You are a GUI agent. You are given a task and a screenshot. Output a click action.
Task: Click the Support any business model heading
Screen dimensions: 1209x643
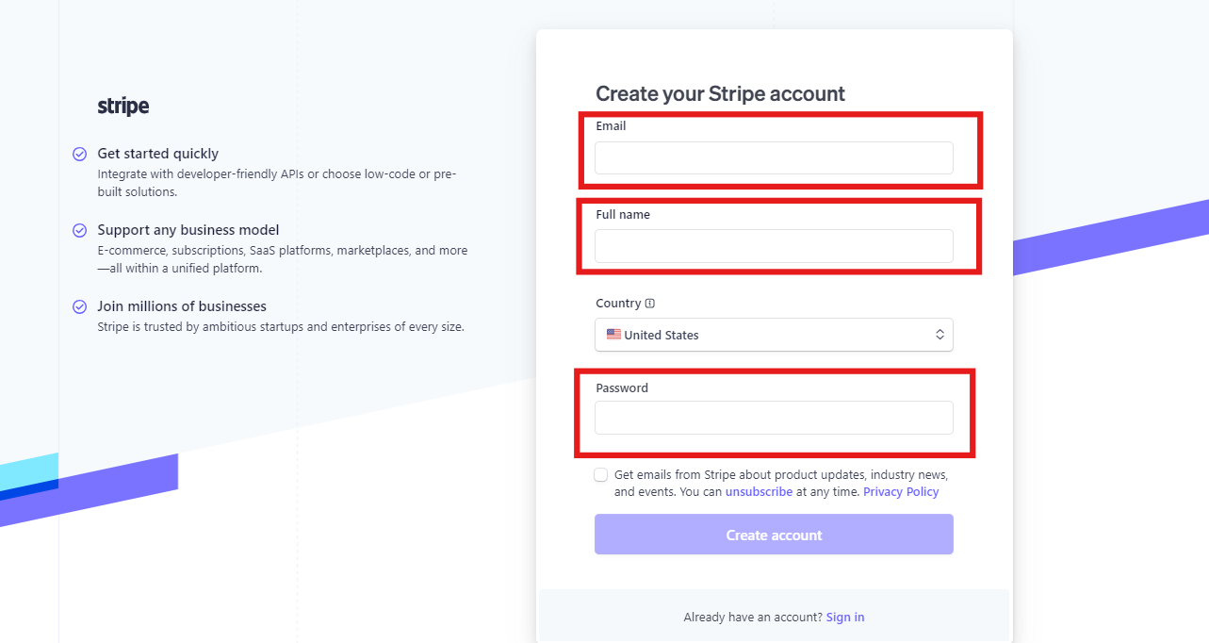188,230
